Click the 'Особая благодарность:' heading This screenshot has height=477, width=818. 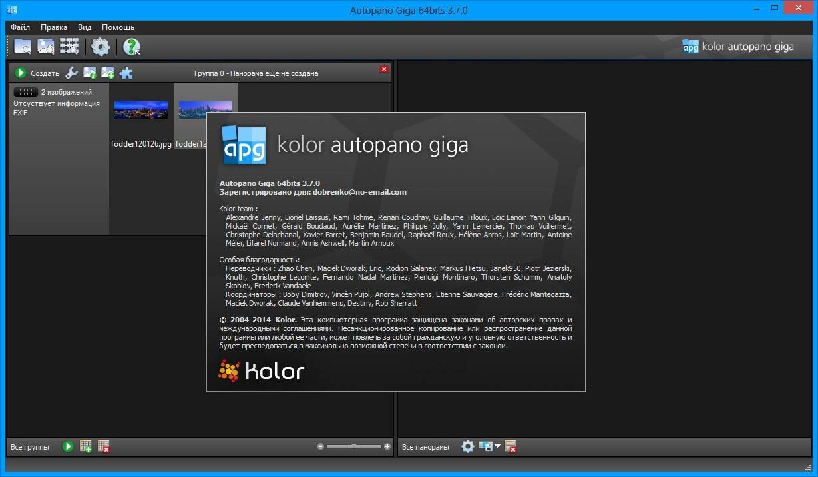260,260
